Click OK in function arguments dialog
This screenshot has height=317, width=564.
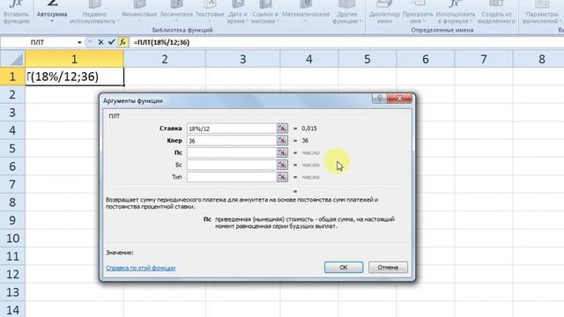coord(344,268)
